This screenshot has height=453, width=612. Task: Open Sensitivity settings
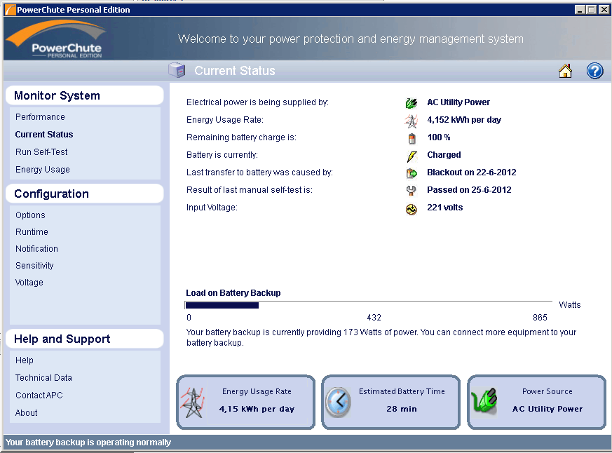coord(34,266)
